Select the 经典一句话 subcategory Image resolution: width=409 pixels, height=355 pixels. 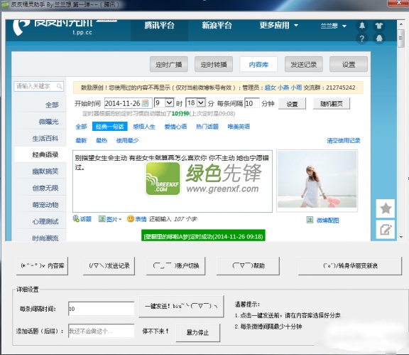point(110,127)
